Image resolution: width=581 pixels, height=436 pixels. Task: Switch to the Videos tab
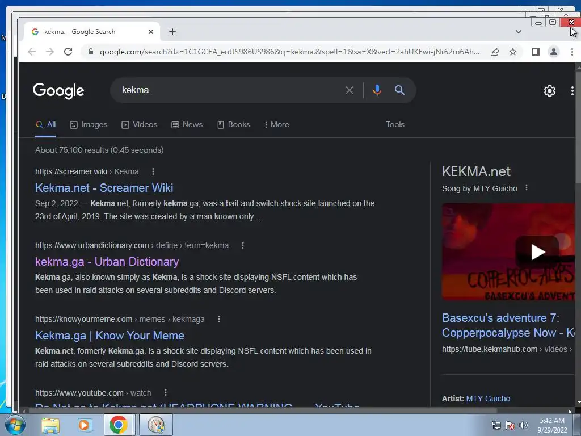click(x=140, y=125)
